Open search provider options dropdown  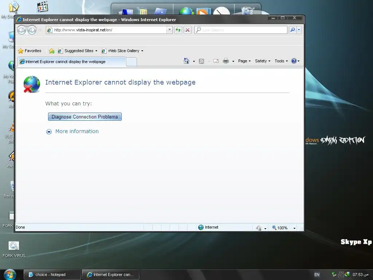(x=299, y=30)
